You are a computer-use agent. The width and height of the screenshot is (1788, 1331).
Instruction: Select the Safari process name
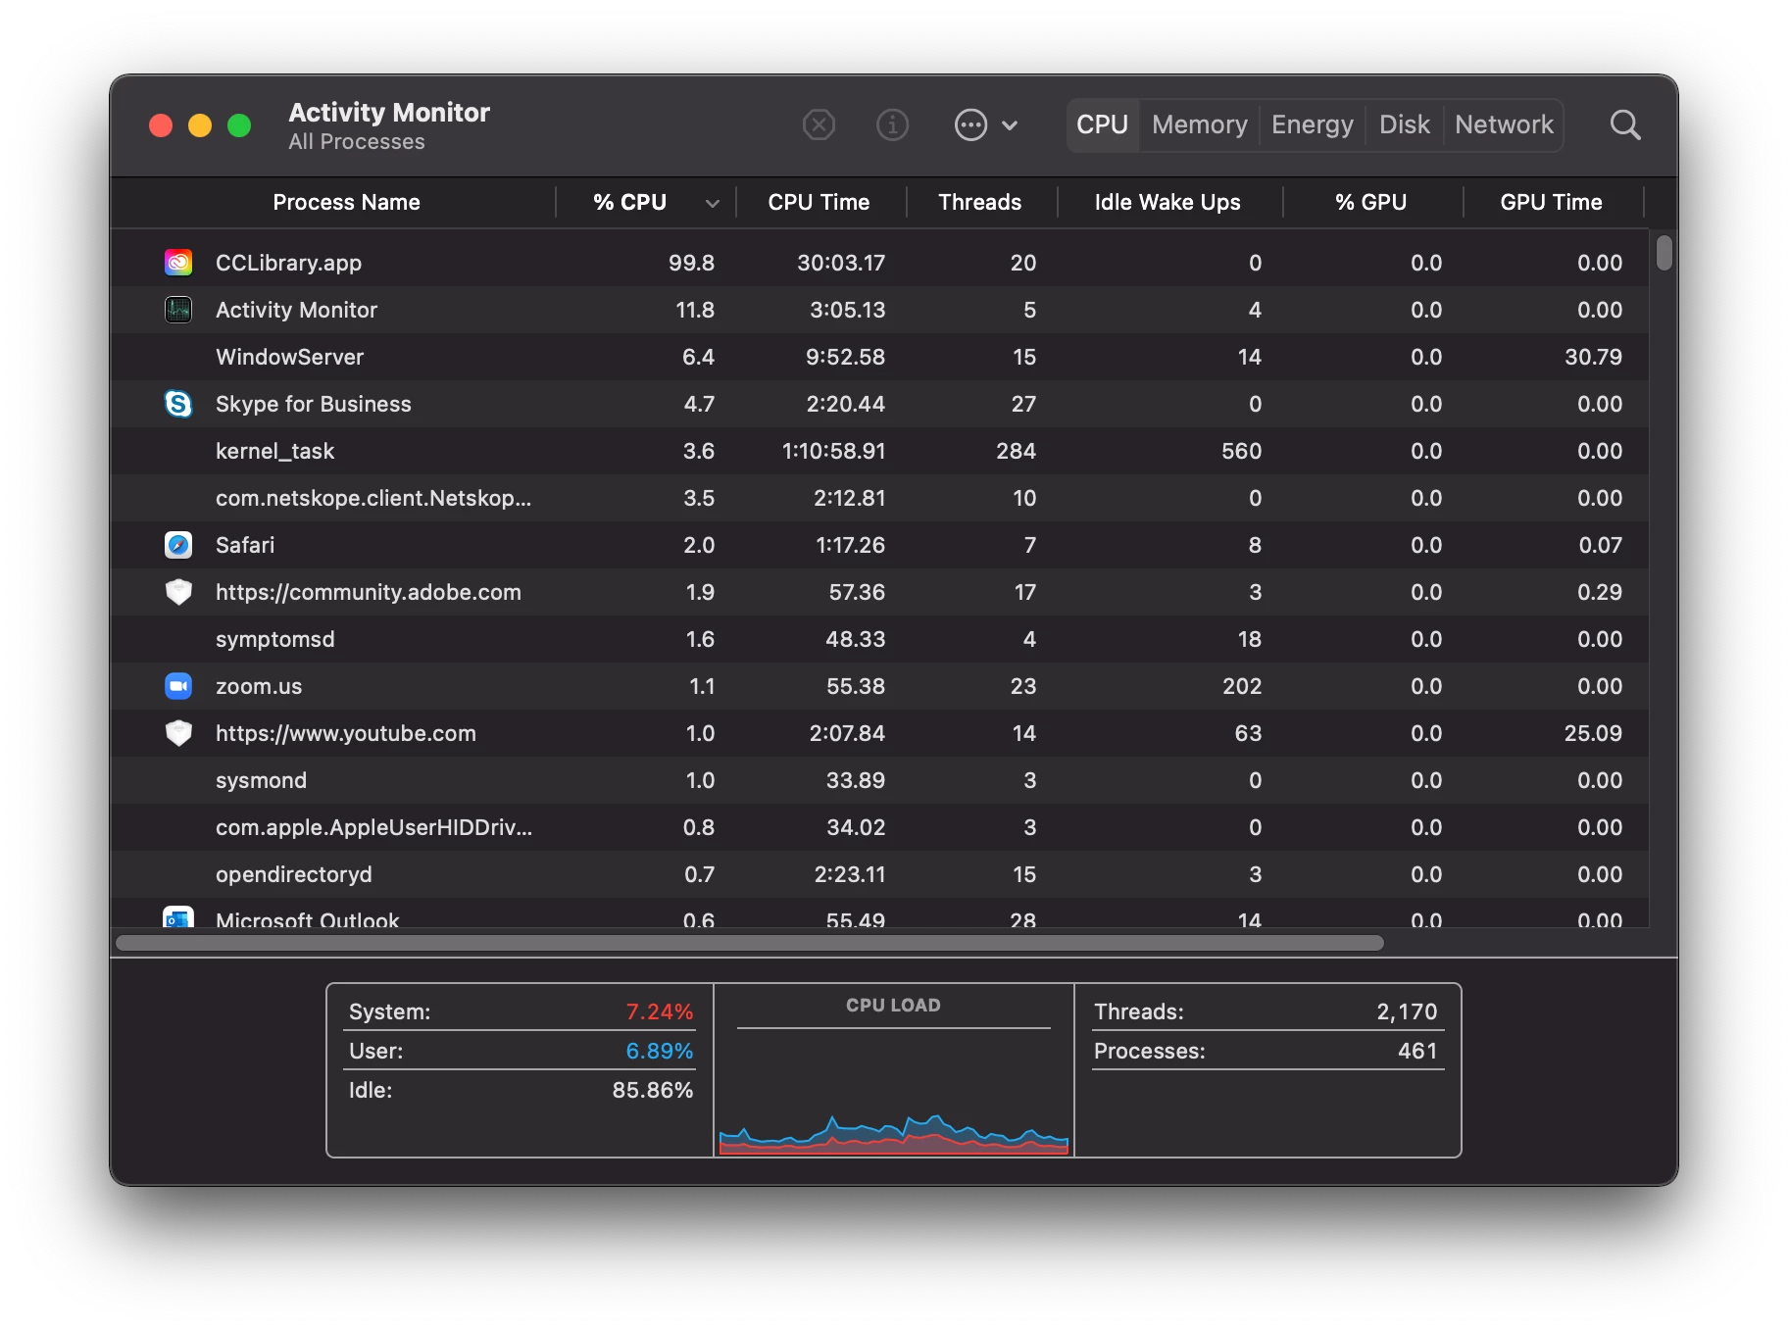[245, 545]
